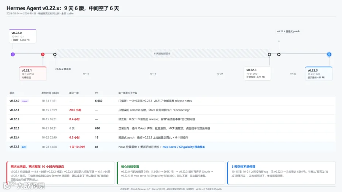The image size is (342, 192).
Task: Click the 'minor' badge beside v0.22.0
Action: pyautogui.click(x=25, y=101)
